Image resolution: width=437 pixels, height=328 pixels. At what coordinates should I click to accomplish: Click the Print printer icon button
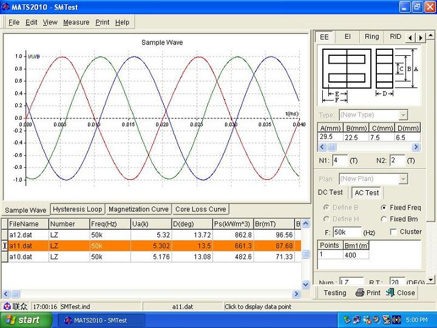point(359,293)
